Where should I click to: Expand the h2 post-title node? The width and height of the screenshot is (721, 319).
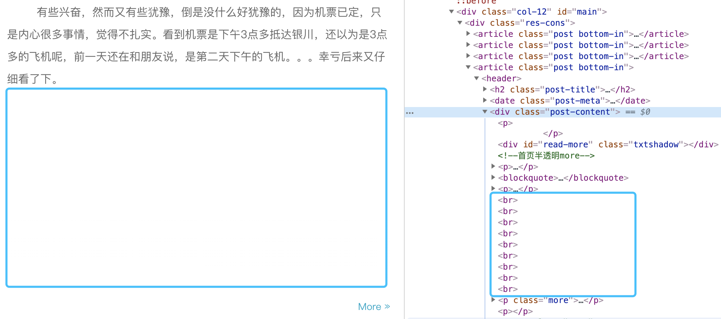pos(485,89)
